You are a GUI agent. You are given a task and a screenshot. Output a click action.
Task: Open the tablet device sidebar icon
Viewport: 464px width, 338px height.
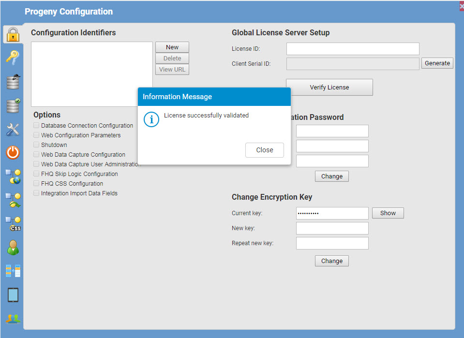[x=13, y=295]
